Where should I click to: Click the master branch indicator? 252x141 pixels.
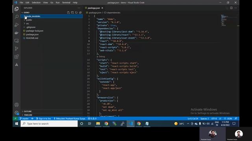(x=24, y=118)
